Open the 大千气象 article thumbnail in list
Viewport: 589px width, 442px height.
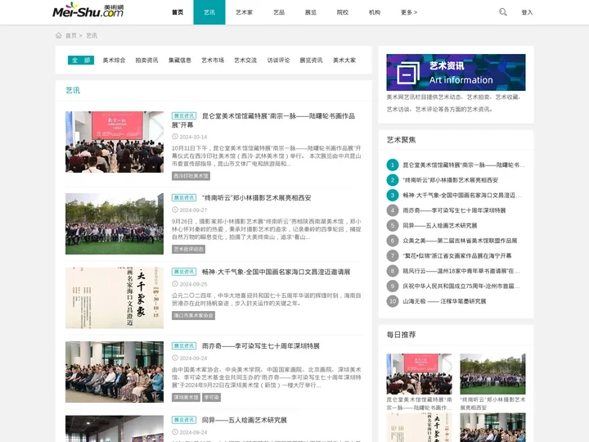click(x=115, y=298)
